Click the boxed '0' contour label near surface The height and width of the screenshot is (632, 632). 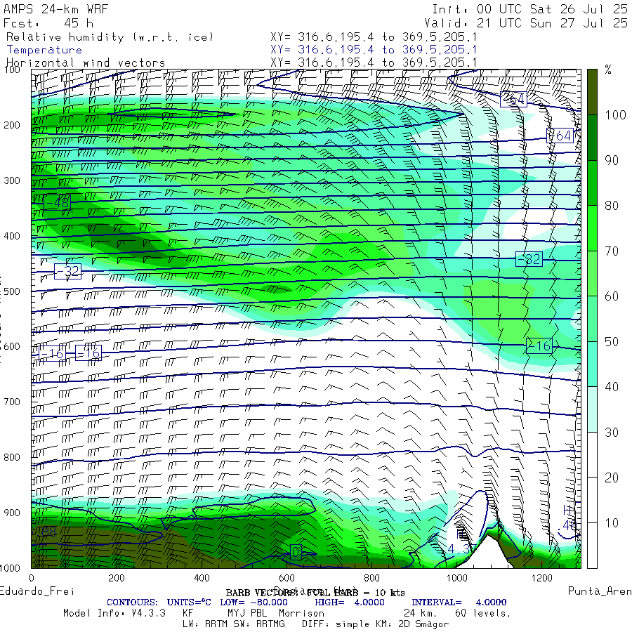coord(296,552)
